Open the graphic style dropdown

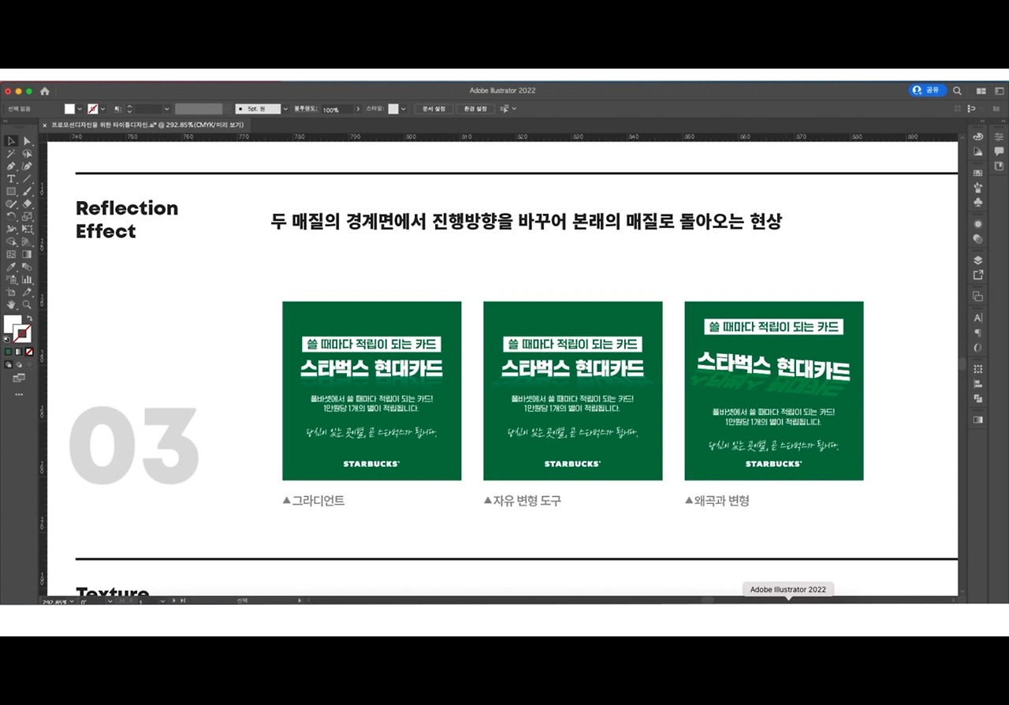click(404, 109)
